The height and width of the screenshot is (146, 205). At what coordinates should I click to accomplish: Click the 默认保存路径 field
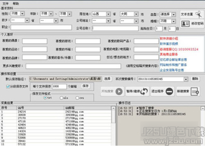tap(65, 79)
